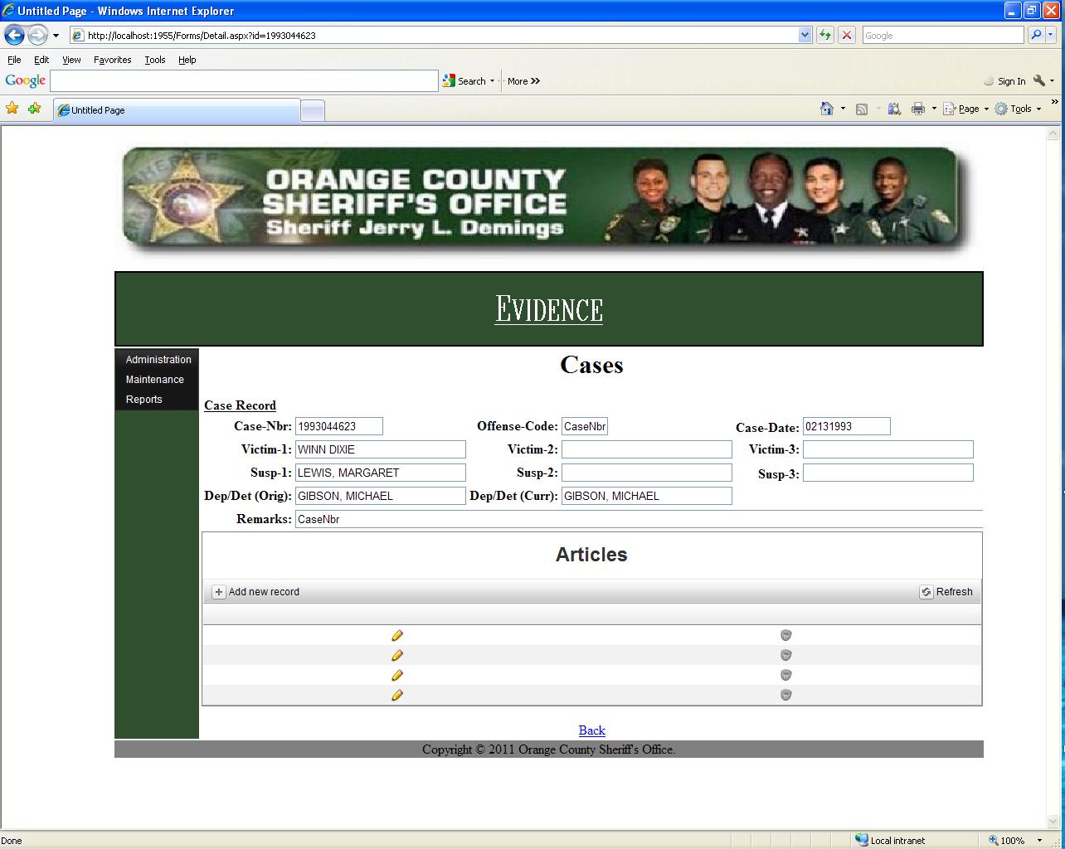Open the command bar Tools dropdown
Screen dimensions: 1065x849
click(x=1019, y=109)
